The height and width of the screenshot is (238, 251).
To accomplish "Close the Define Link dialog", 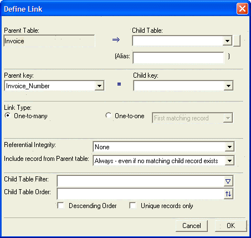I will coord(242,9).
